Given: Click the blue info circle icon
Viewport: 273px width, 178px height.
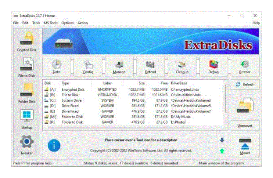Looking at the screenshot, I should click(x=54, y=146).
